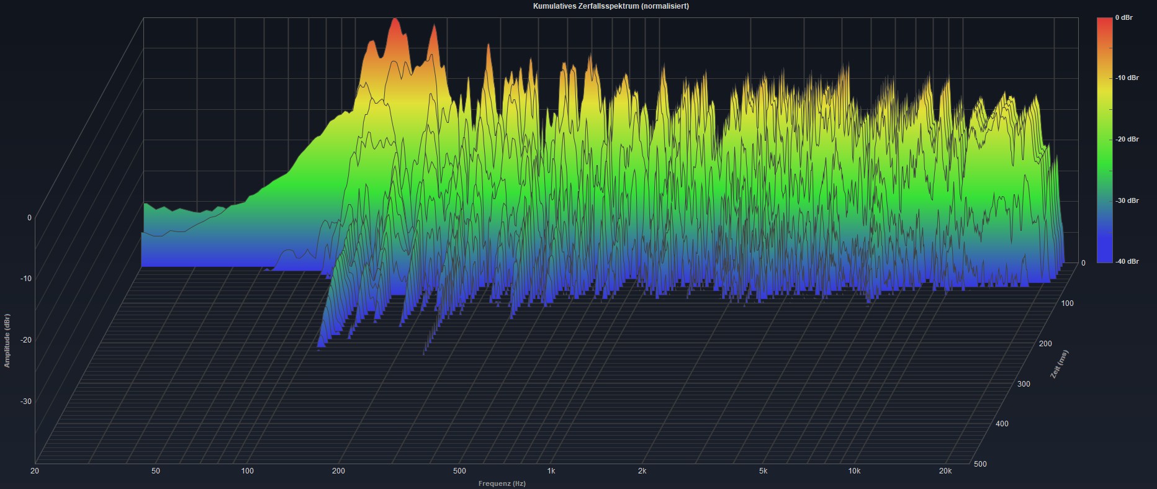
Task: Click the -30 tick on the amplitude axis
Action: 25,402
